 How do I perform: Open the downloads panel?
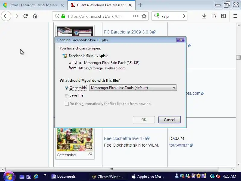click(204, 16)
